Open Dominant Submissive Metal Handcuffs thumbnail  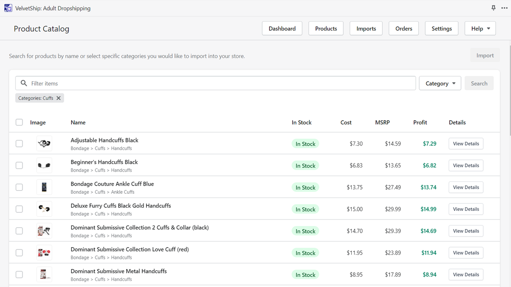44,275
